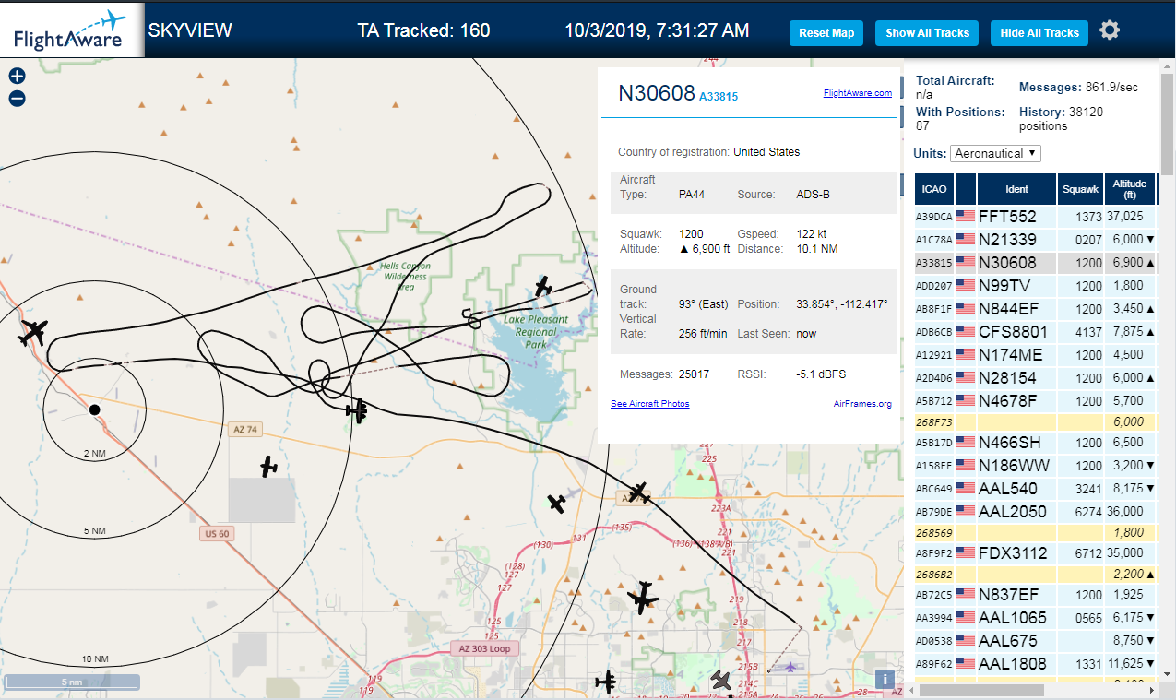Click the receiver site black dot marker

[94, 409]
